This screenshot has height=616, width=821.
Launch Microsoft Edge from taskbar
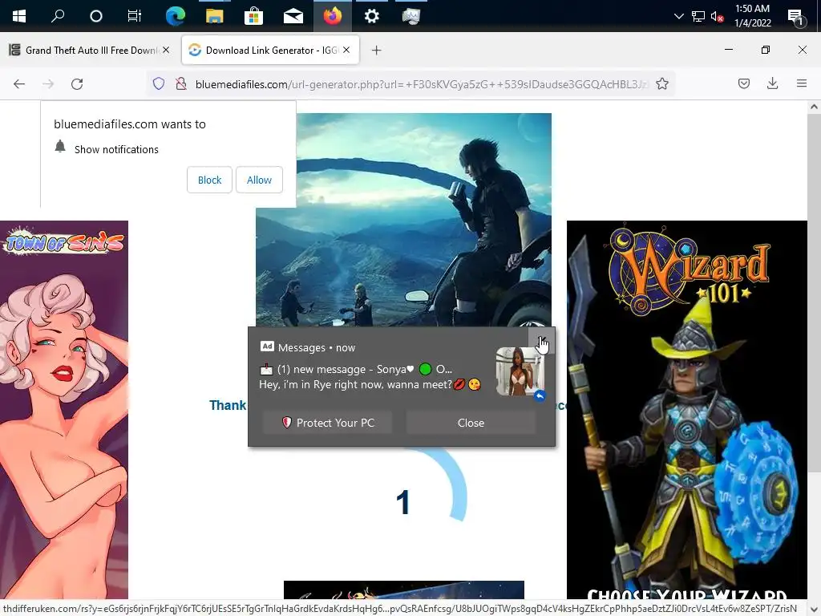point(175,16)
